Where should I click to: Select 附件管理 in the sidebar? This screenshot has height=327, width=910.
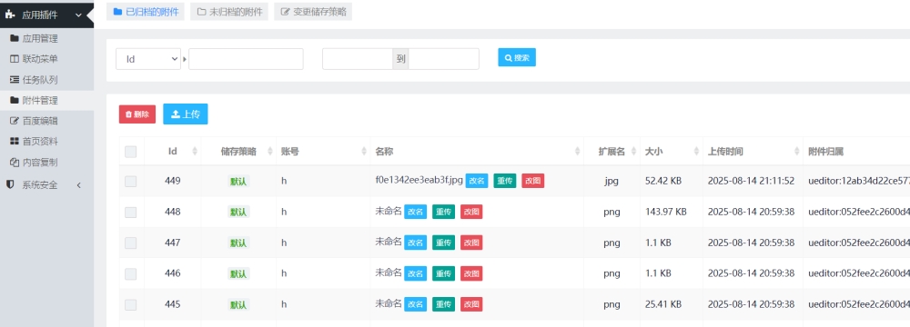coord(40,100)
